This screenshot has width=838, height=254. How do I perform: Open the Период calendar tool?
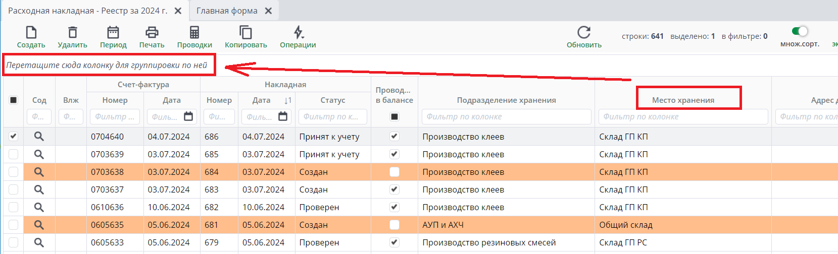tap(113, 33)
